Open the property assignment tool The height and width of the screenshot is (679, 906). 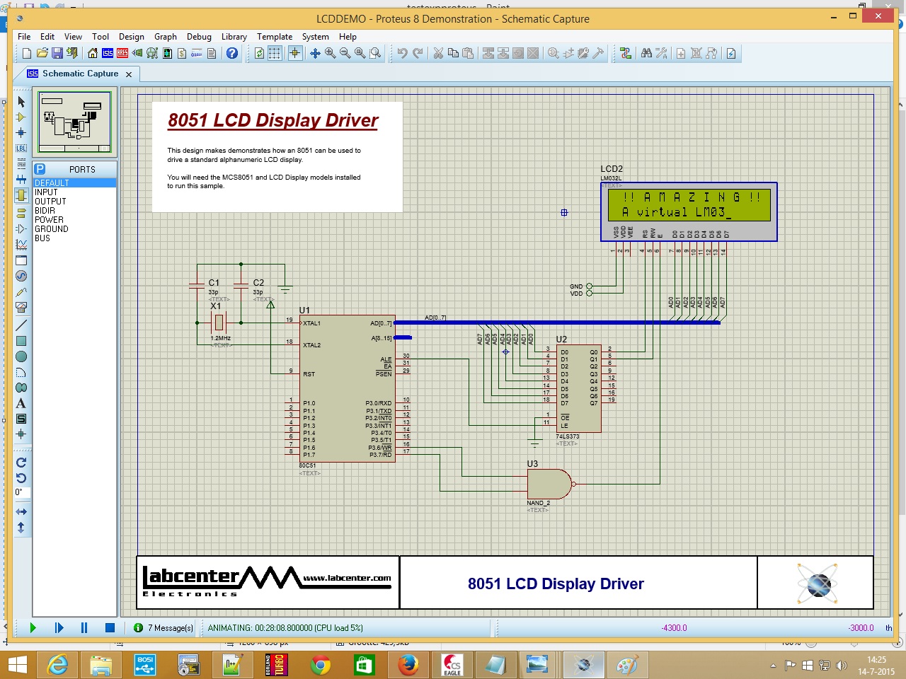click(661, 53)
